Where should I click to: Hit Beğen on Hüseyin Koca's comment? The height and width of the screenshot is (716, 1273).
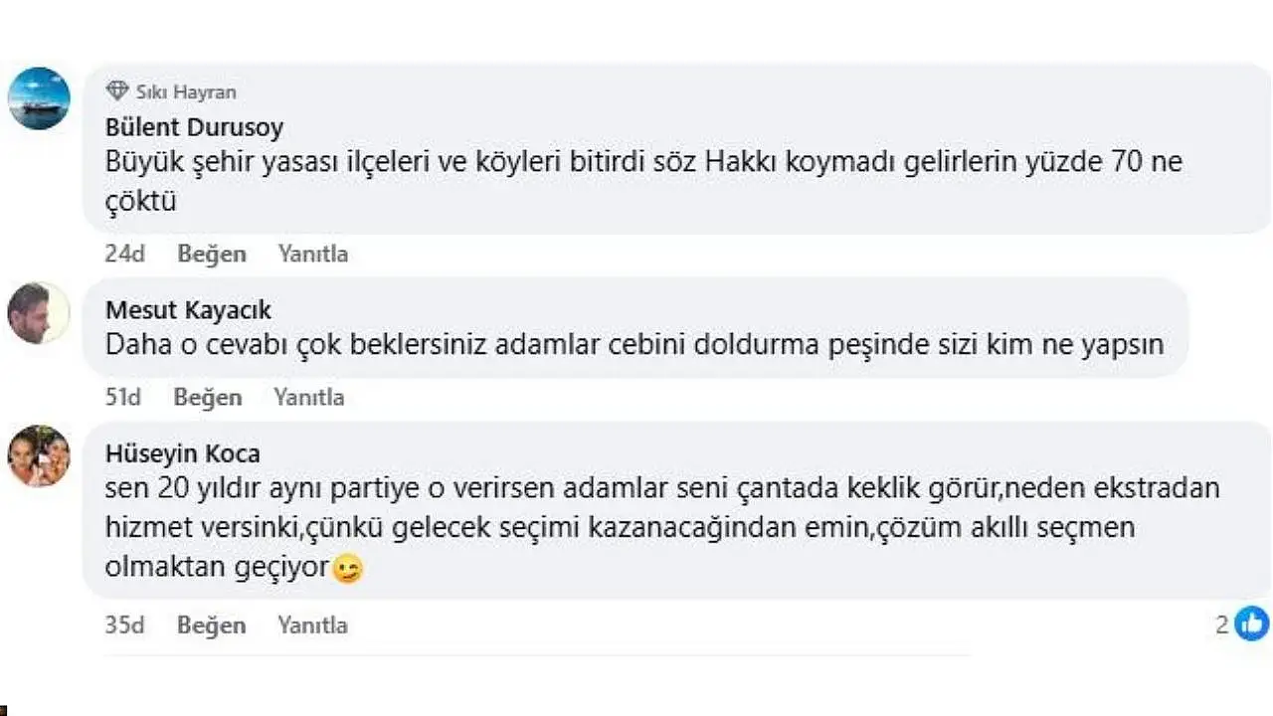pos(212,625)
